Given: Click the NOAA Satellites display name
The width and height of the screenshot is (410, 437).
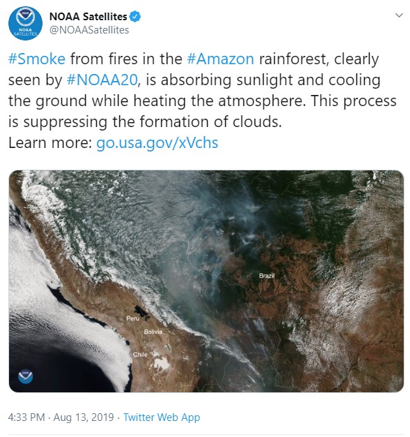Looking at the screenshot, I should pyautogui.click(x=88, y=17).
